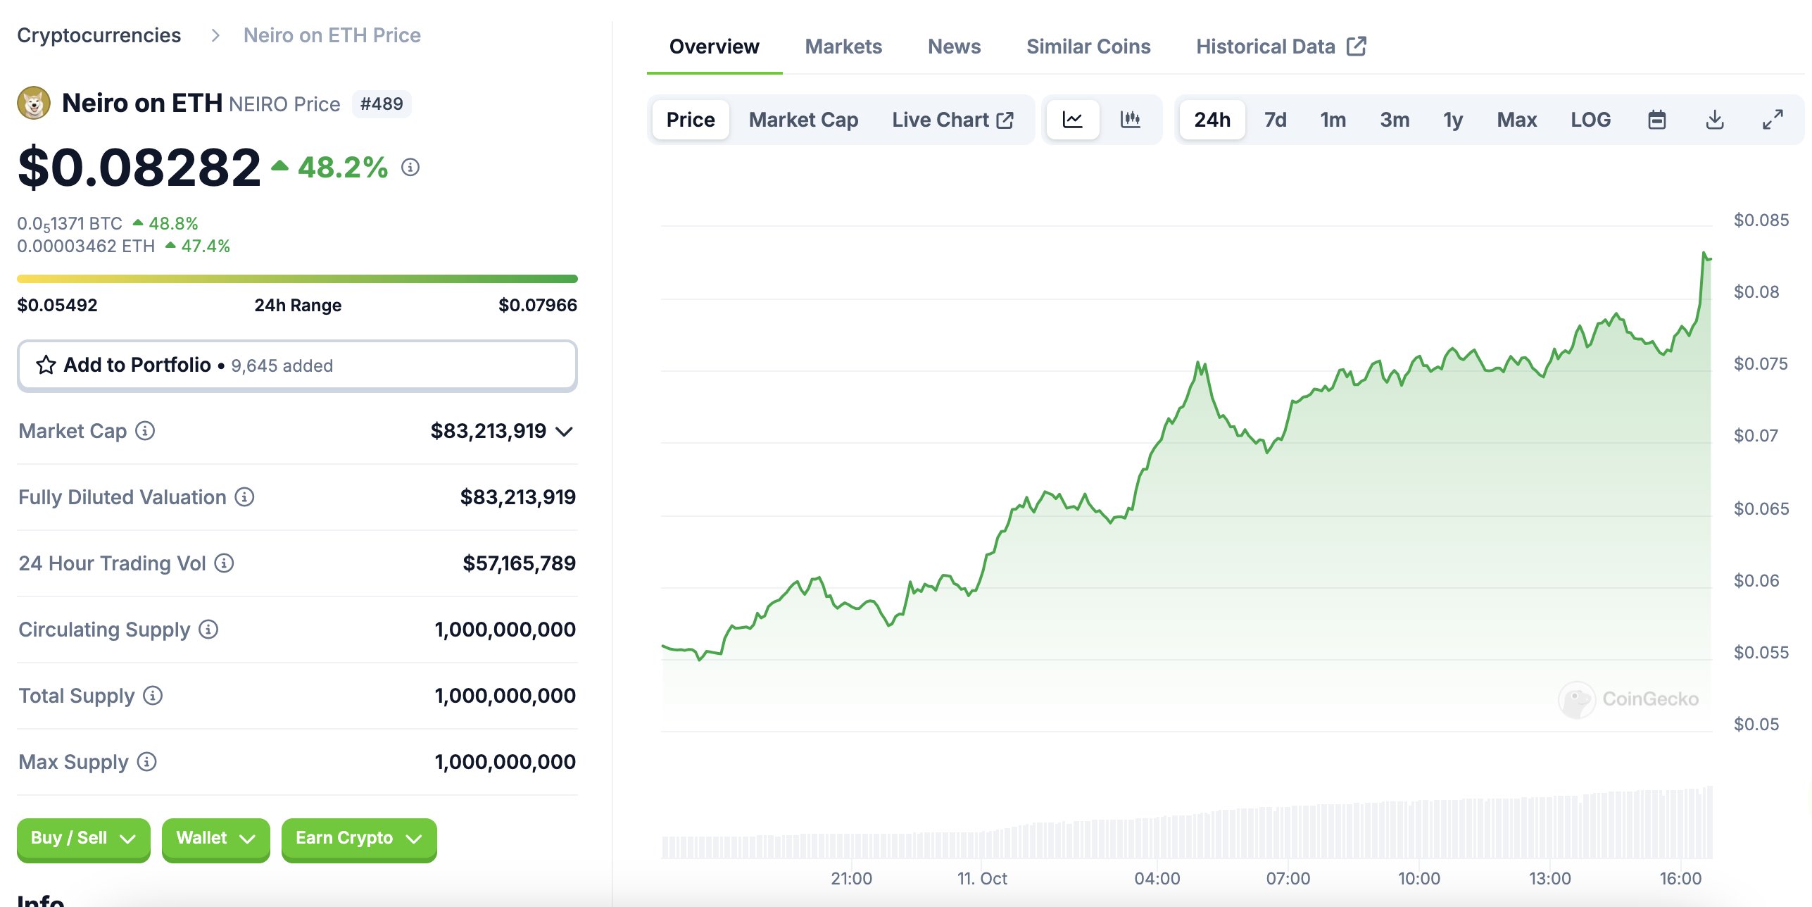Image resolution: width=1812 pixels, height=907 pixels.
Task: Click the 11. Oct axis label
Action: pyautogui.click(x=982, y=879)
